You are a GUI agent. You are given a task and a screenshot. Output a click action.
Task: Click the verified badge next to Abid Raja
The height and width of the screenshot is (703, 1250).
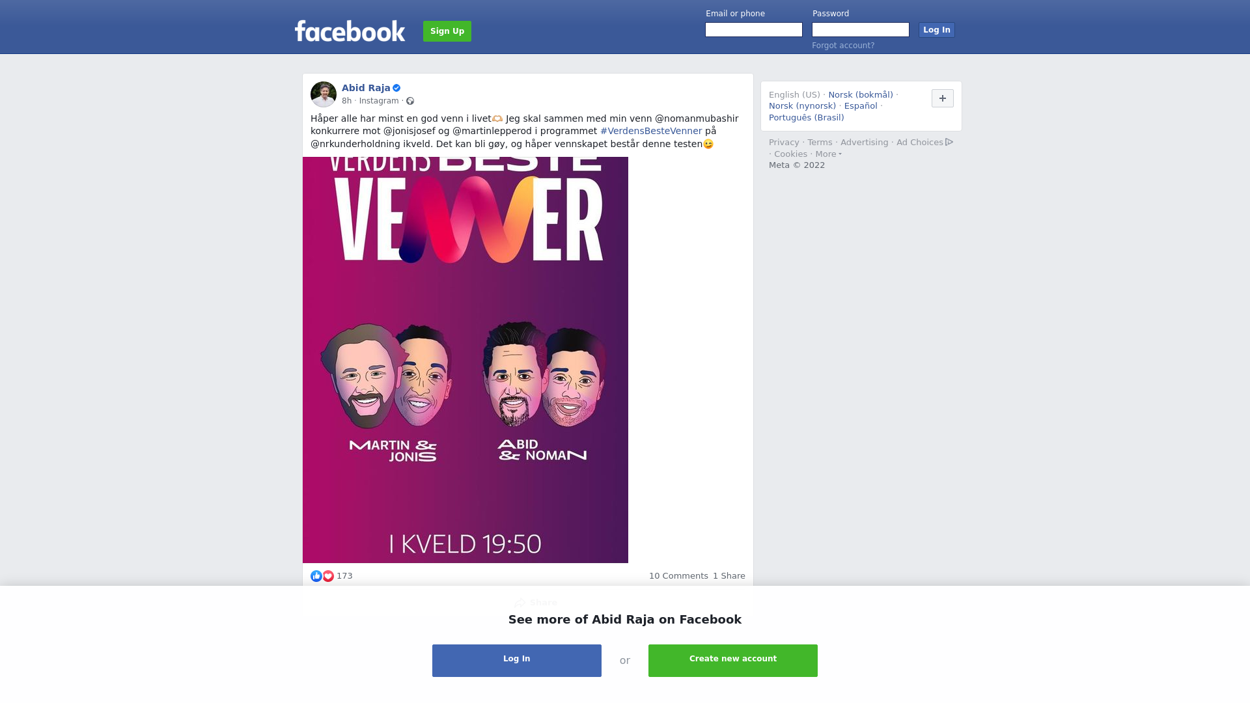coord(396,88)
